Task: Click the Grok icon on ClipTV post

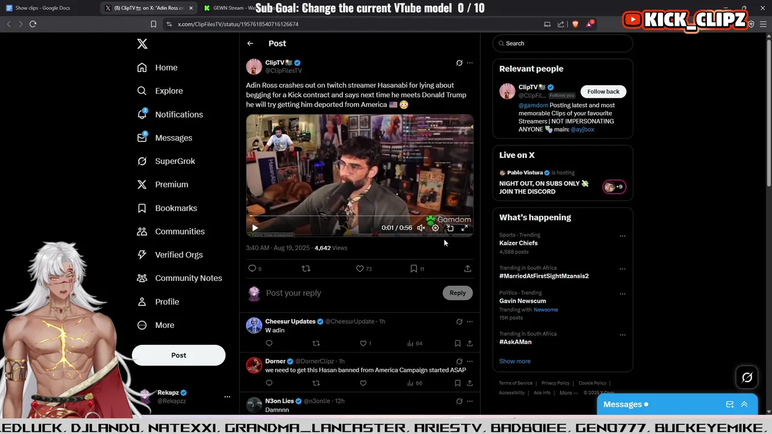Action: pos(459,63)
